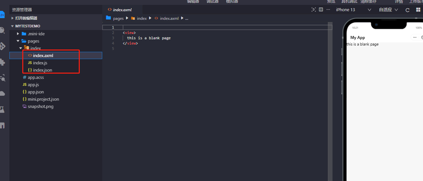
Task: Click the code text 'this is a blank page'
Action: (x=149, y=38)
